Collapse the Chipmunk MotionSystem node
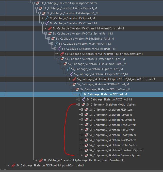 coord(79,105)
